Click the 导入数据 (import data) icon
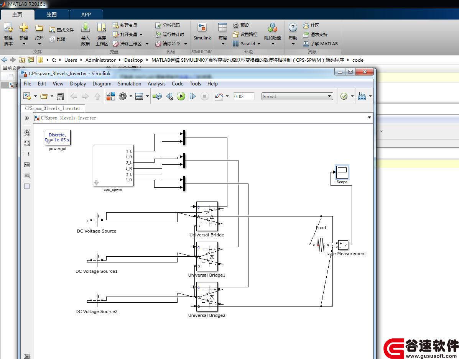Viewport: 459px width, 359px height. point(85,28)
